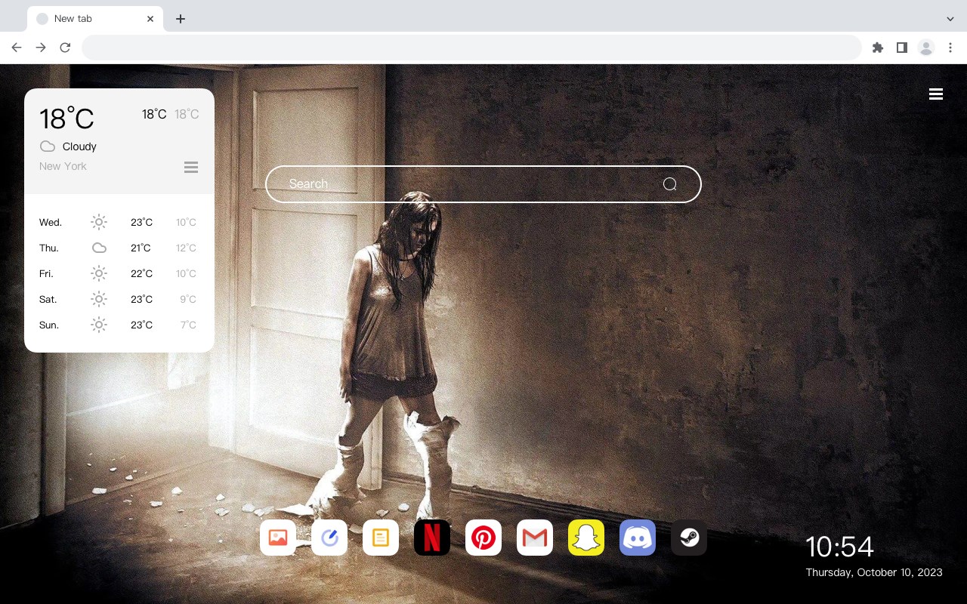The width and height of the screenshot is (967, 604).
Task: Open the Pinterest shortcut
Action: coord(483,538)
